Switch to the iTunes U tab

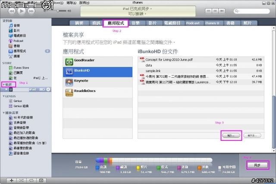tap(212, 23)
